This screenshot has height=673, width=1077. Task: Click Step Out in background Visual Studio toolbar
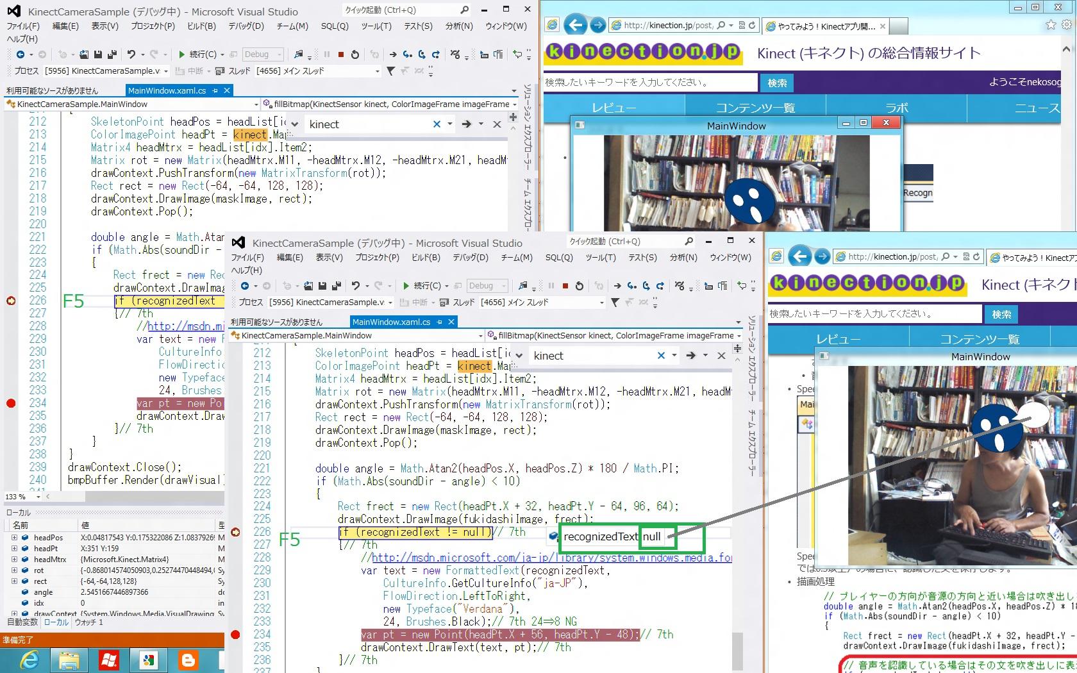click(x=436, y=54)
